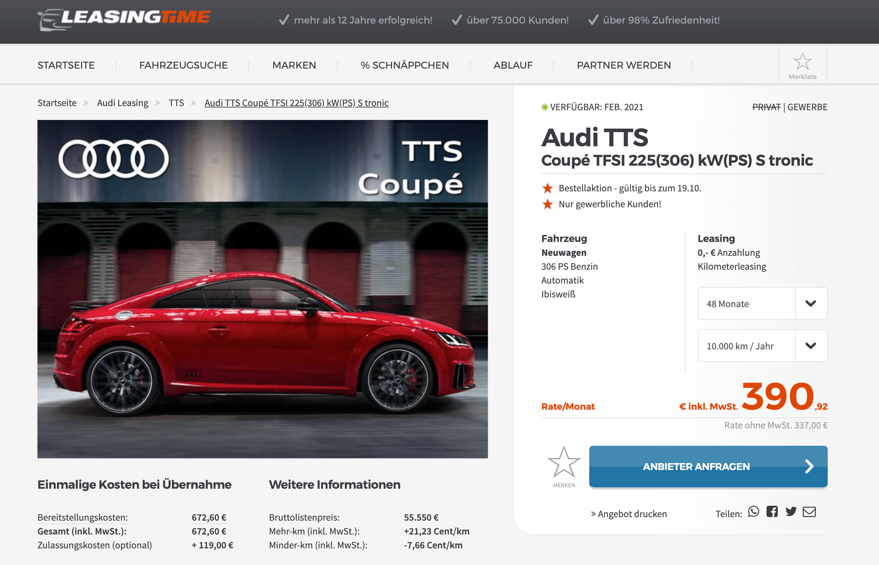This screenshot has height=565, width=879.
Task: Open PARTNER WERDEN menu item
Action: [x=624, y=65]
